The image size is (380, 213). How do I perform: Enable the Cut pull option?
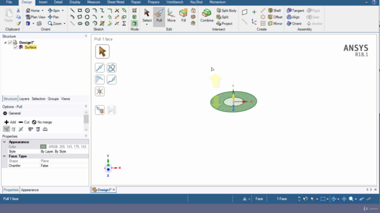(24, 122)
